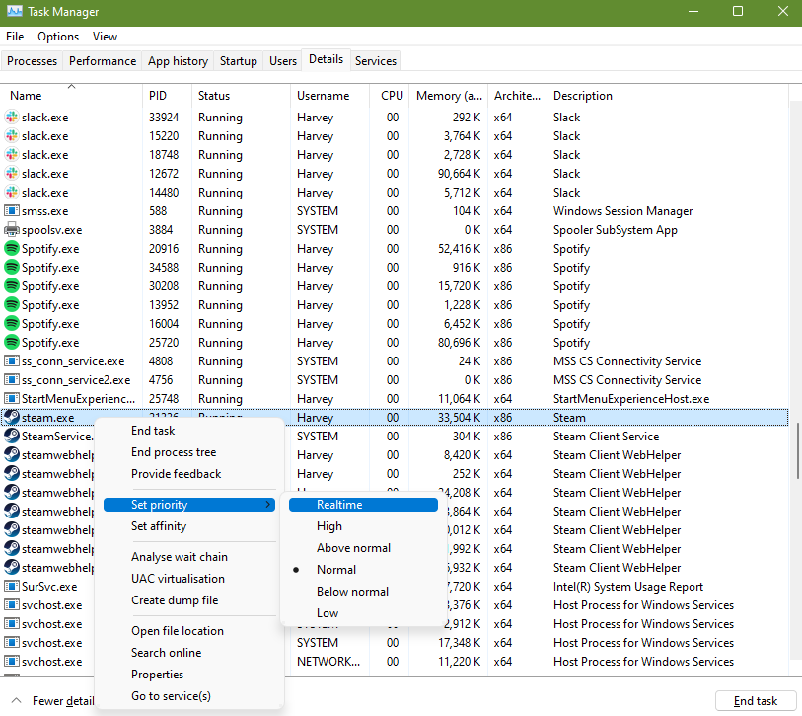
Task: Click the Task Manager title bar icon
Action: (14, 11)
